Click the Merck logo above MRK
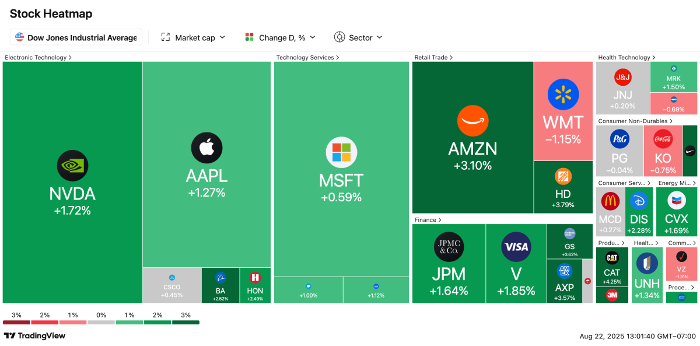 point(674,69)
